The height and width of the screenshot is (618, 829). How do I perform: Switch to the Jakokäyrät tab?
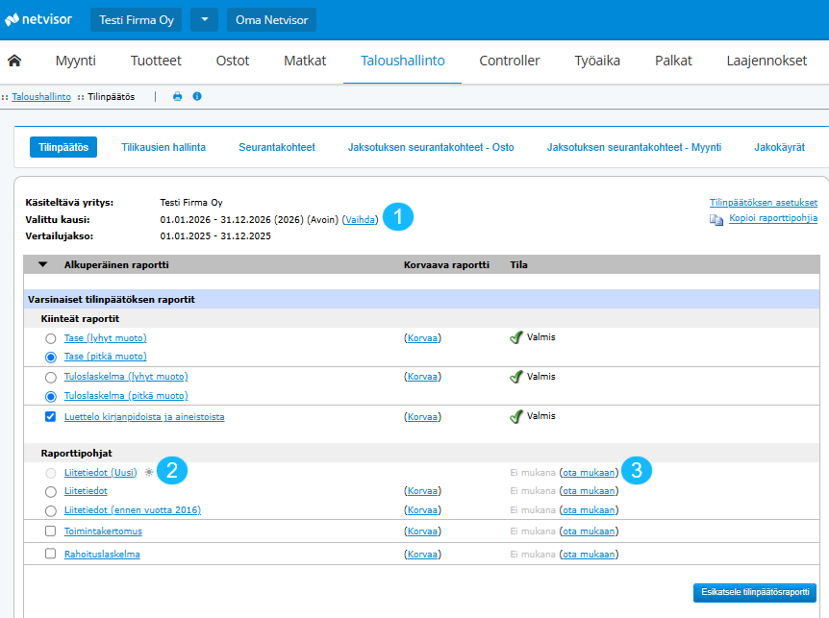point(779,147)
